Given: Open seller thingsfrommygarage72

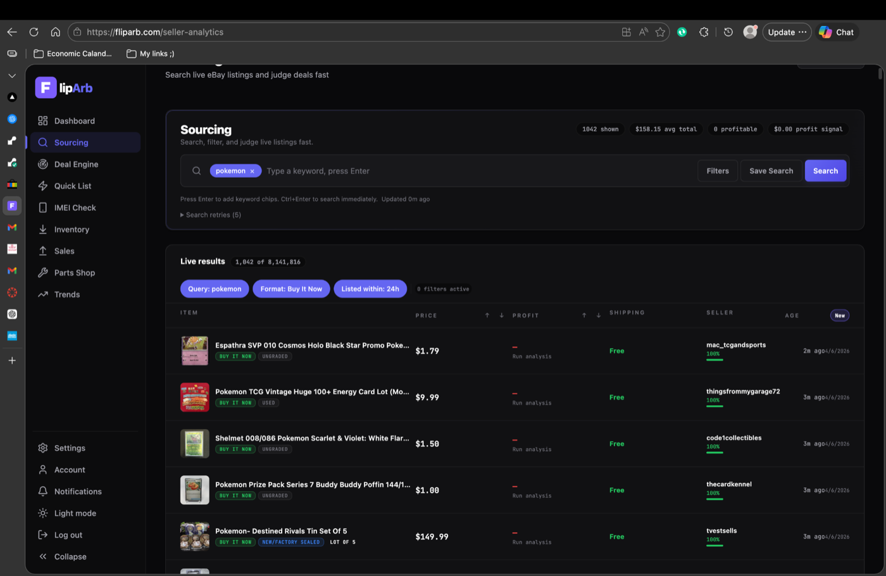Looking at the screenshot, I should [x=743, y=392].
